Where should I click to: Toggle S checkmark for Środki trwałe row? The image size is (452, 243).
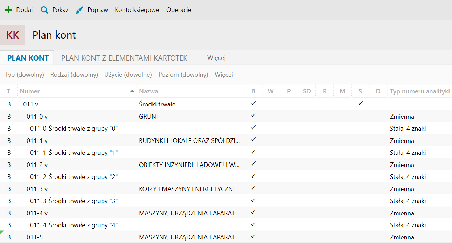click(360, 104)
